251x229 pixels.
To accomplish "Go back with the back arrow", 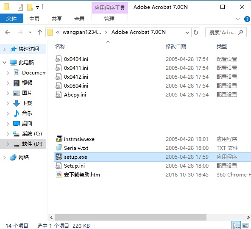I will (x=8, y=32).
